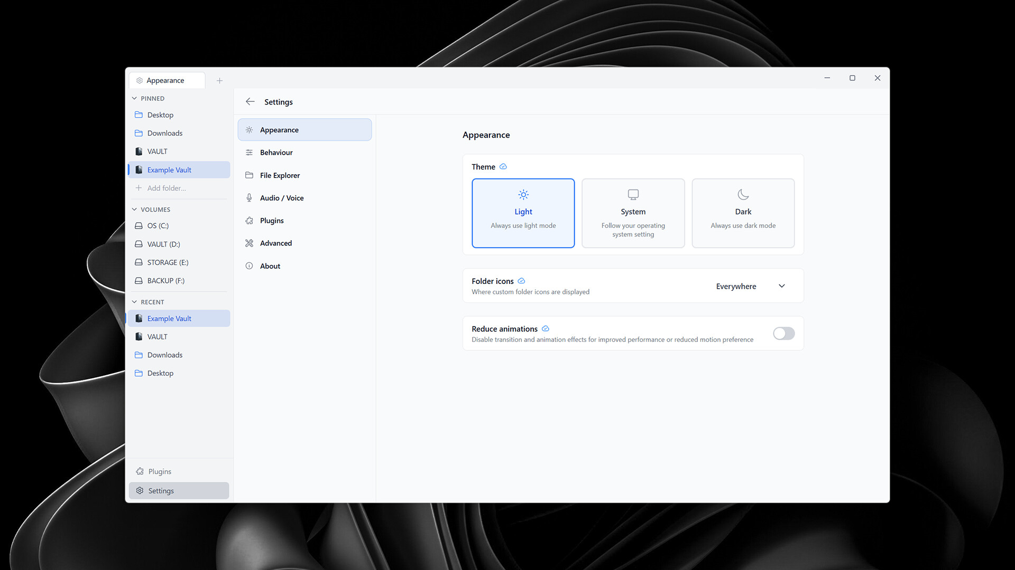Click the drive icon for STORAGE (E:)
This screenshot has height=570, width=1015.
[x=139, y=262]
